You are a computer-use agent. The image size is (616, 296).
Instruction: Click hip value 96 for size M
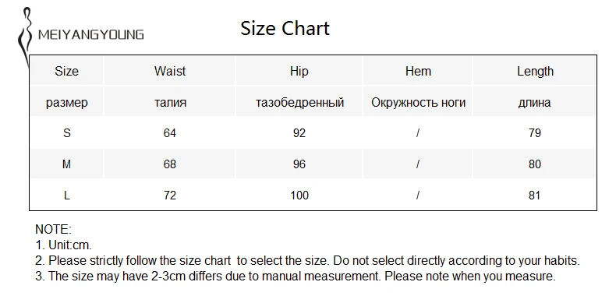click(299, 164)
